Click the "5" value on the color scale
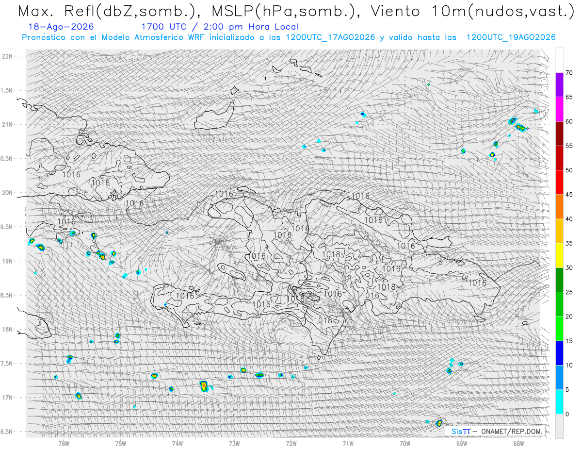The height and width of the screenshot is (450, 582). point(567,389)
